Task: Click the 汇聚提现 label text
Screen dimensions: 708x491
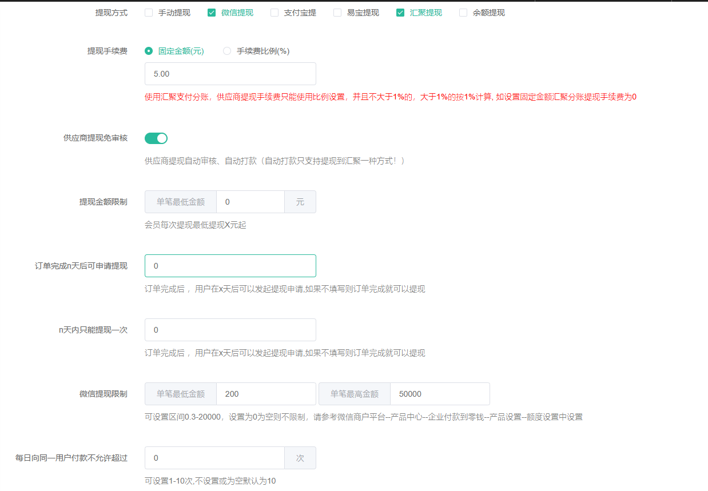Action: 426,13
